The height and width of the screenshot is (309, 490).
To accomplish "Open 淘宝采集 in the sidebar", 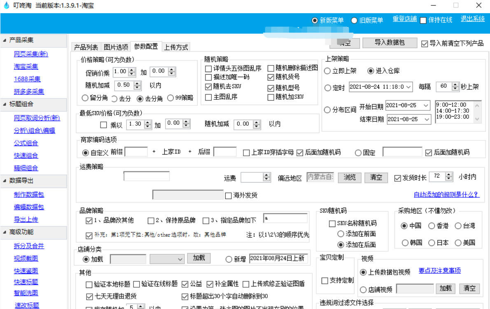I will click(x=26, y=67).
